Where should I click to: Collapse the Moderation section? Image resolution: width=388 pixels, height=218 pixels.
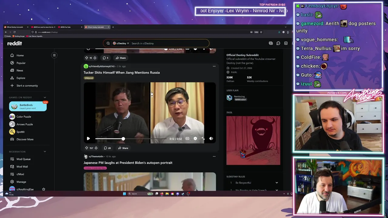coord(45,152)
